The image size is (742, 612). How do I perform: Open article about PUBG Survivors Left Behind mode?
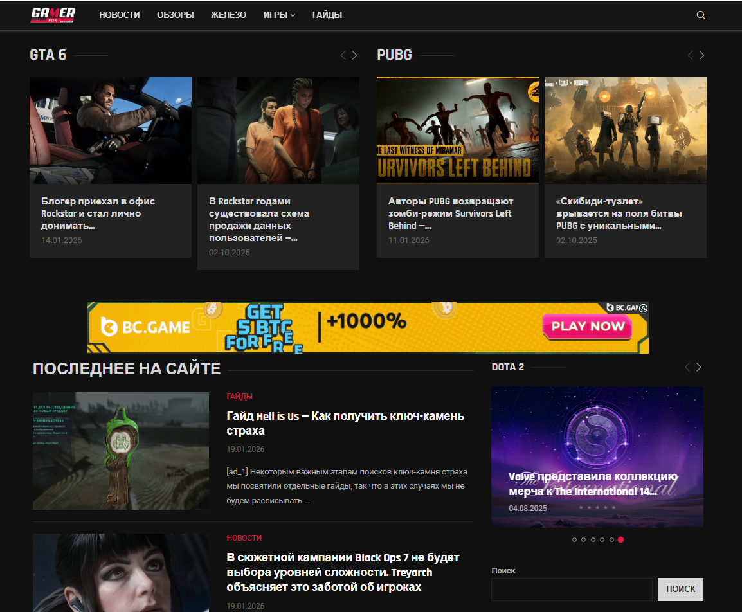[451, 213]
